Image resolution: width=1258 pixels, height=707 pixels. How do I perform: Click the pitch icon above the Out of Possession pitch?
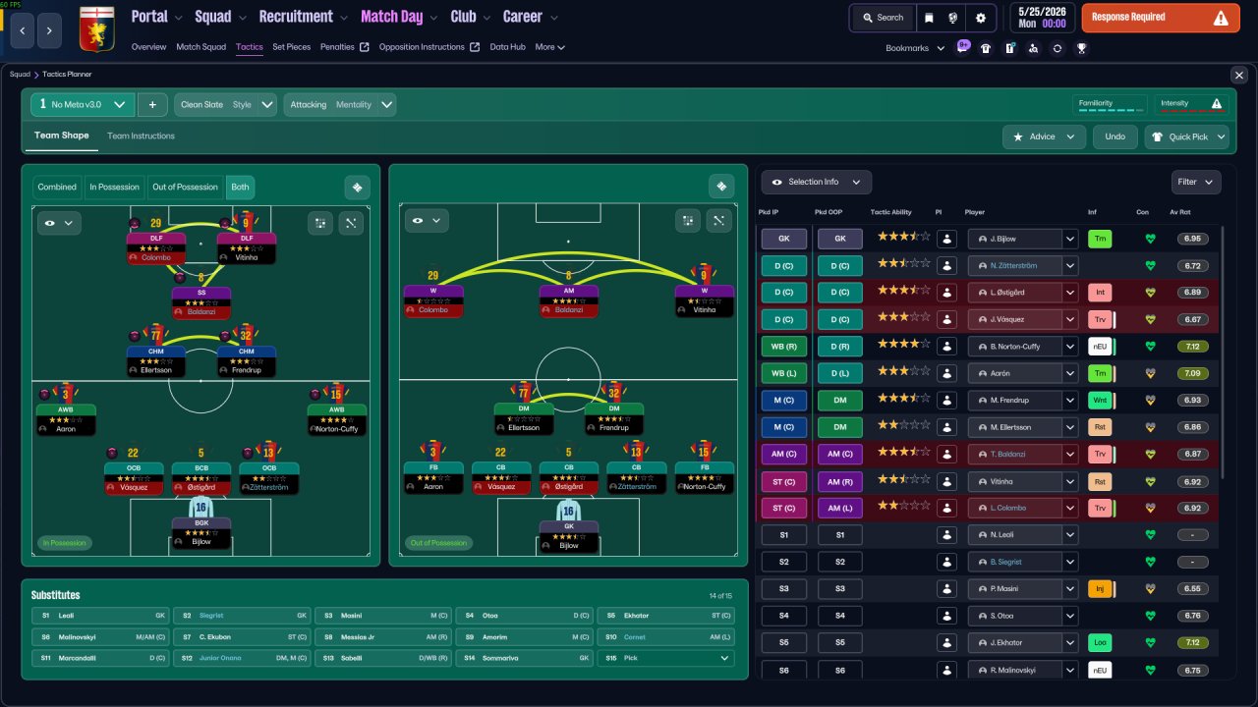[721, 187]
